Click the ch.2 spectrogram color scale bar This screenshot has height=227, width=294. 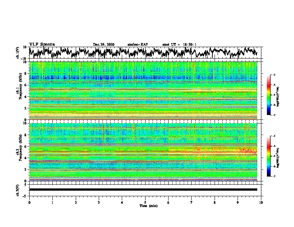[268, 156]
